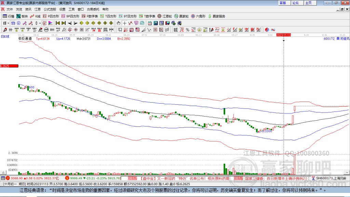Click the 论坛 forum button

click(295, 3)
